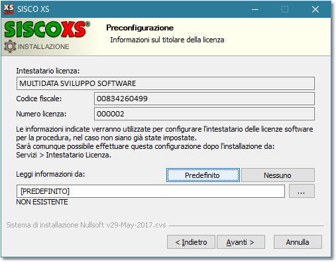The image size is (336, 262).
Task: Go back with the Indietro button
Action: pyautogui.click(x=191, y=242)
